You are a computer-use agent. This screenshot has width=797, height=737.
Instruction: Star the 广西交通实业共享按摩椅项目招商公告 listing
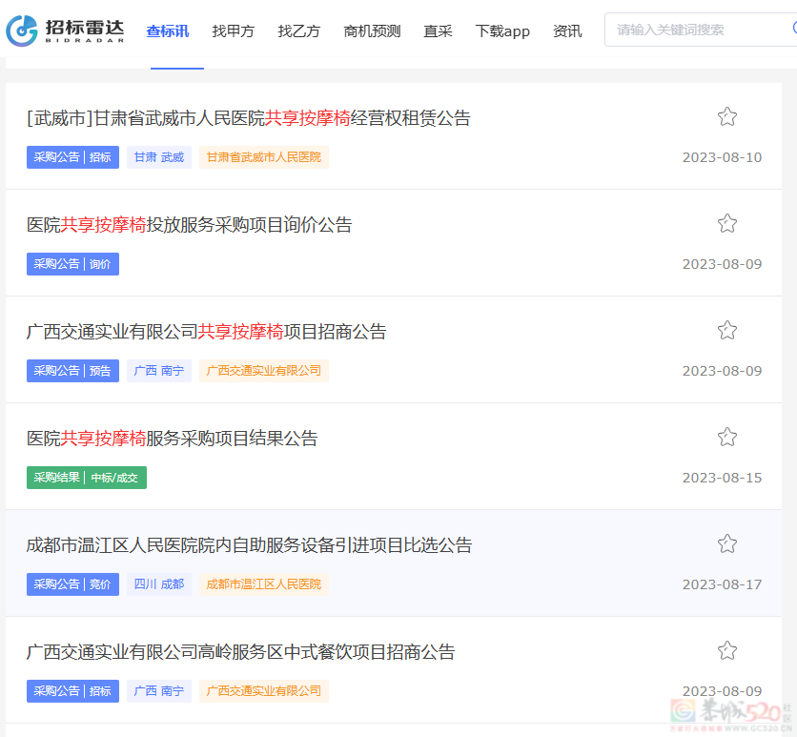[726, 331]
